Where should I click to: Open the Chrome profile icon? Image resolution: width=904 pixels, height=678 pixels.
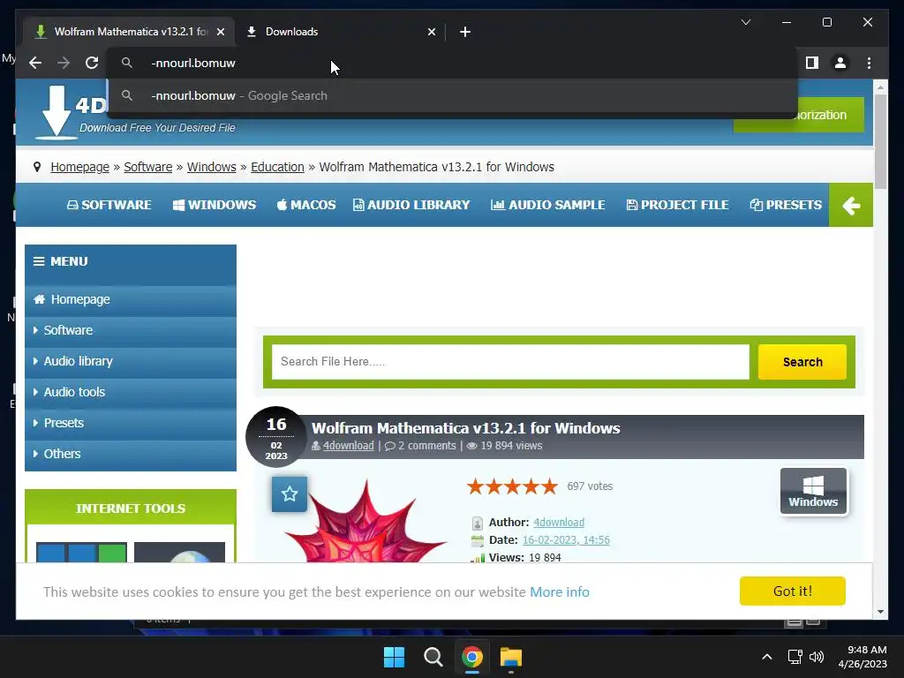click(x=840, y=63)
